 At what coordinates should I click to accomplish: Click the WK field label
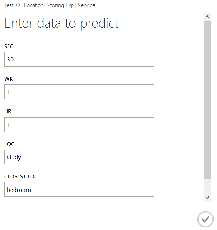pyautogui.click(x=9, y=79)
